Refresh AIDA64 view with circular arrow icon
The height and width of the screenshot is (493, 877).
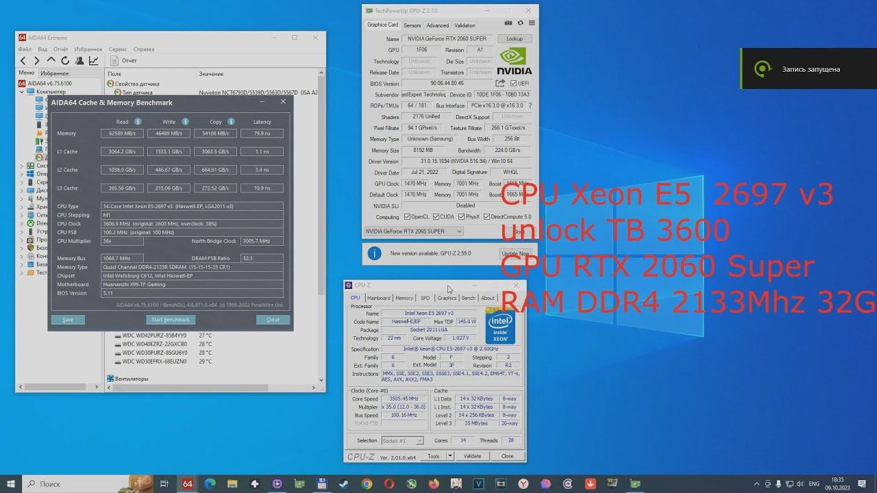click(65, 61)
